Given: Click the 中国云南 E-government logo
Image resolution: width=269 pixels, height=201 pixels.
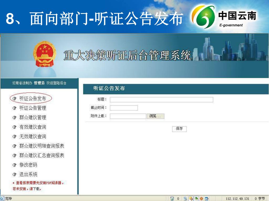Looking at the screenshot, I should (224, 17).
